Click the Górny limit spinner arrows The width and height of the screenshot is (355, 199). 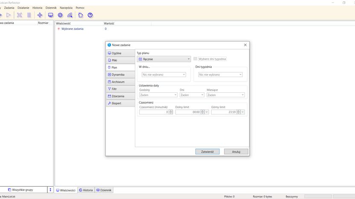click(x=239, y=112)
